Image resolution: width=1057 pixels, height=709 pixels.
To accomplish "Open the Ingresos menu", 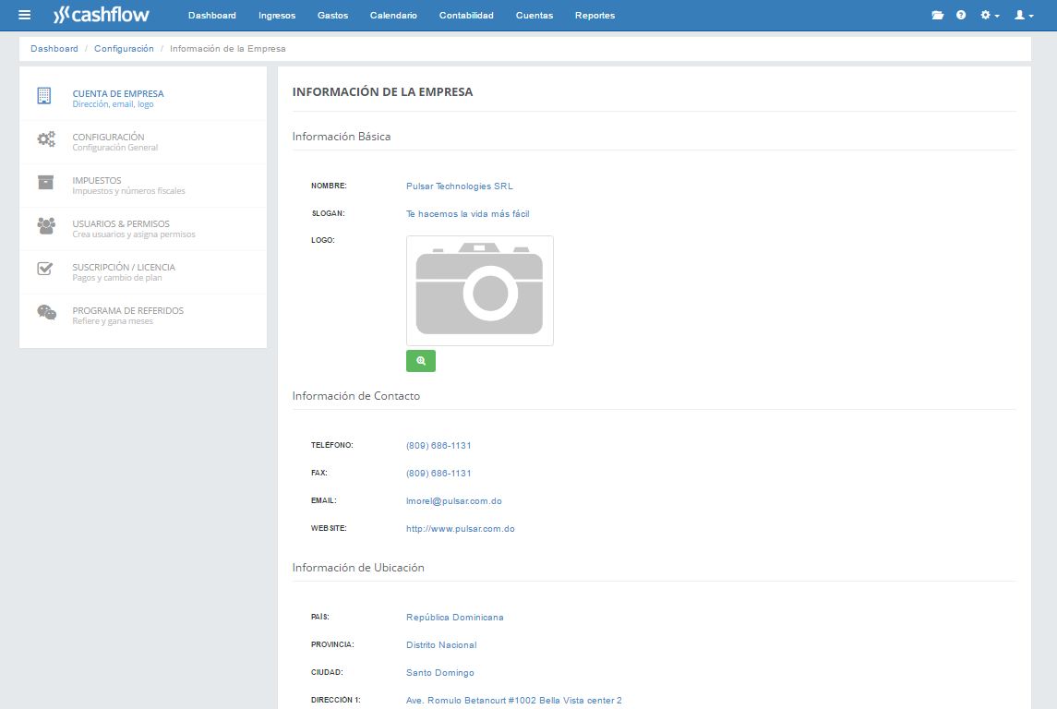I will coord(277,15).
